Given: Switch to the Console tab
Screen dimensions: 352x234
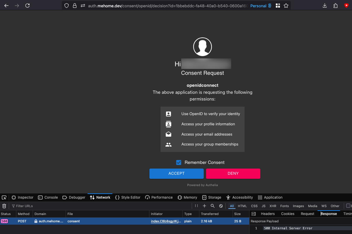Looking at the screenshot, I should click(x=48, y=197).
